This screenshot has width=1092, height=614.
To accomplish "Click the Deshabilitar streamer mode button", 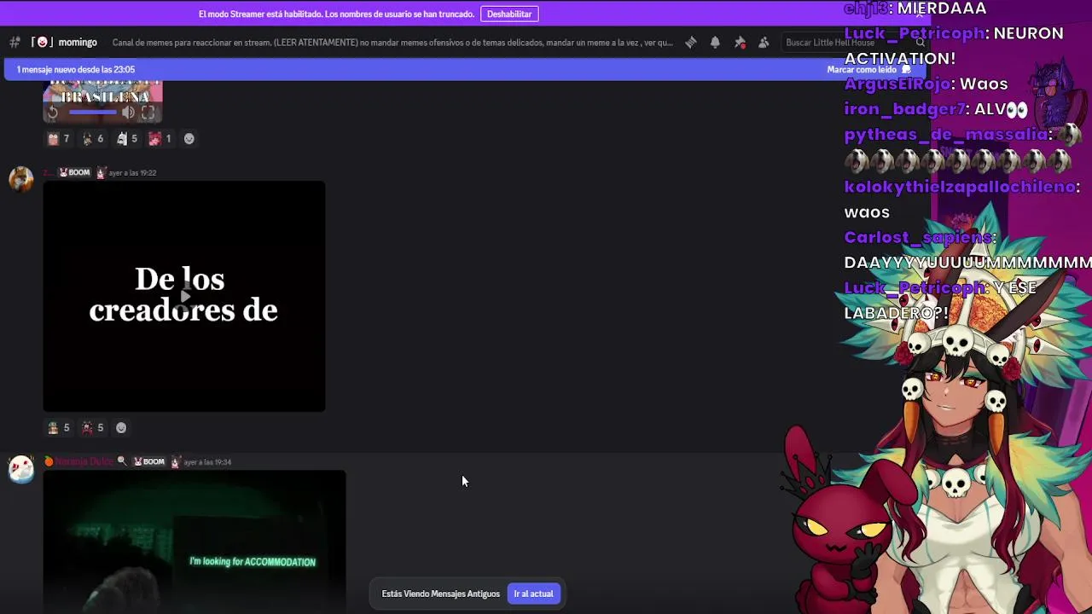I will click(509, 14).
